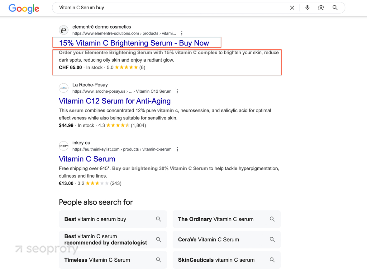Click magnifier icon in Timeless suggestion
This screenshot has width=367, height=270.
(159, 260)
